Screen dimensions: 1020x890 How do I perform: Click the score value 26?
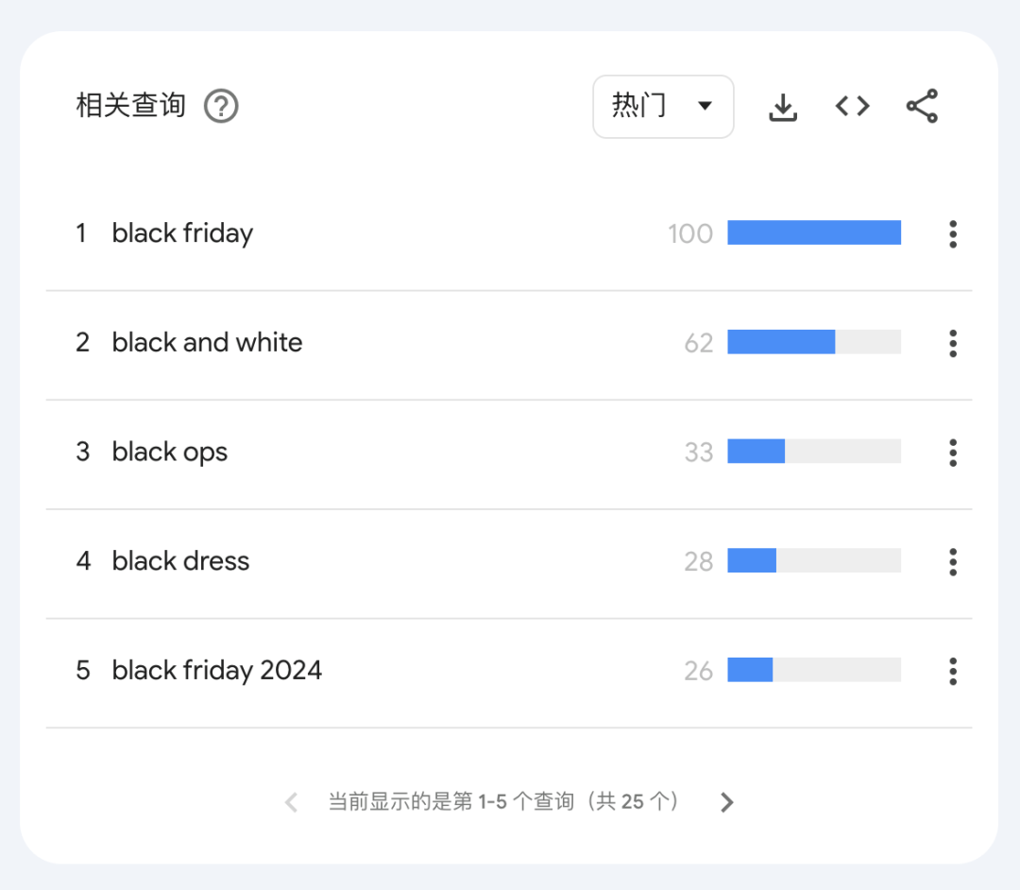699,671
